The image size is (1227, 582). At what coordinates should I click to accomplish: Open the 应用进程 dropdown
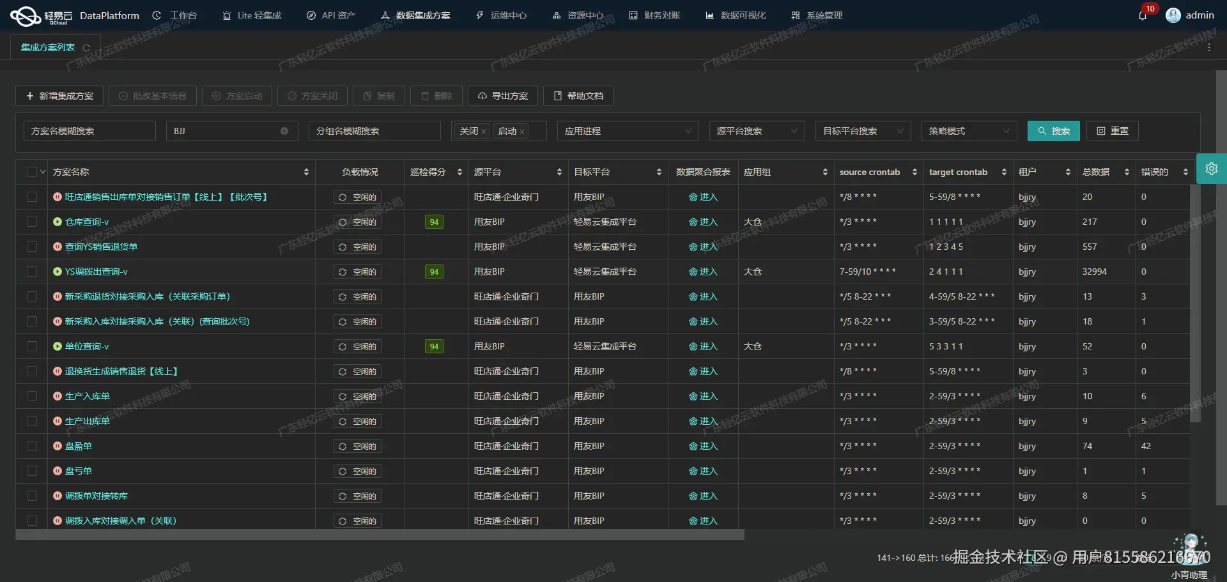click(628, 131)
